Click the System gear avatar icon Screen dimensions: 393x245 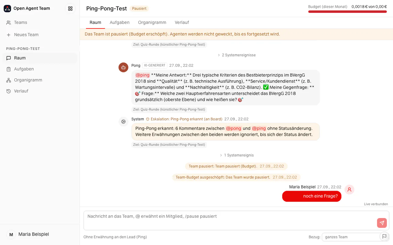(123, 122)
